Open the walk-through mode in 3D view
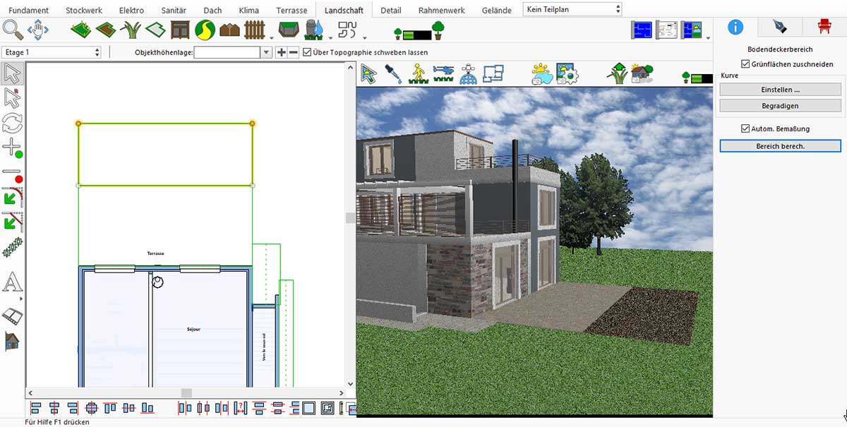This screenshot has height=427, width=847. tap(419, 73)
